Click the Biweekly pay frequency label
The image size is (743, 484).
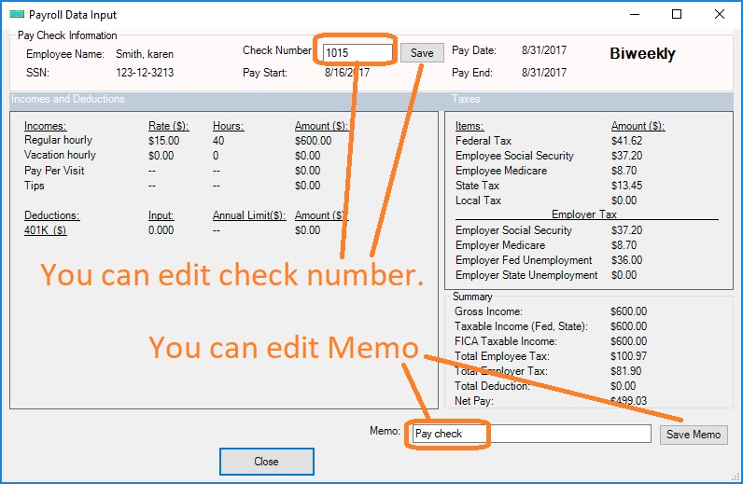click(642, 54)
